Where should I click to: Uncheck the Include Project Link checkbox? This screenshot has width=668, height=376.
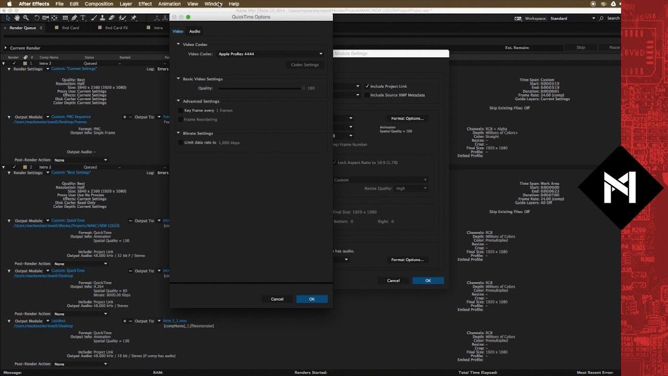click(367, 86)
